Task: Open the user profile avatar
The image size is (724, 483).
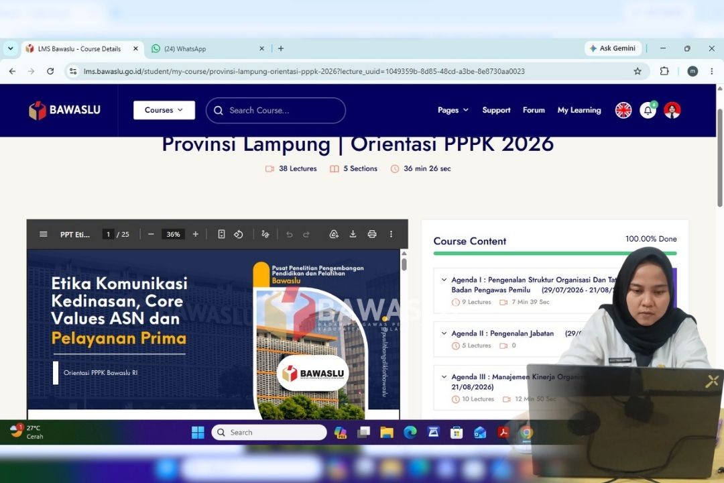Action: point(672,110)
